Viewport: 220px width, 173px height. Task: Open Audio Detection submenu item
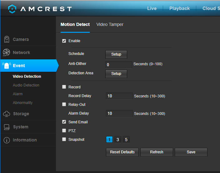click(26, 85)
